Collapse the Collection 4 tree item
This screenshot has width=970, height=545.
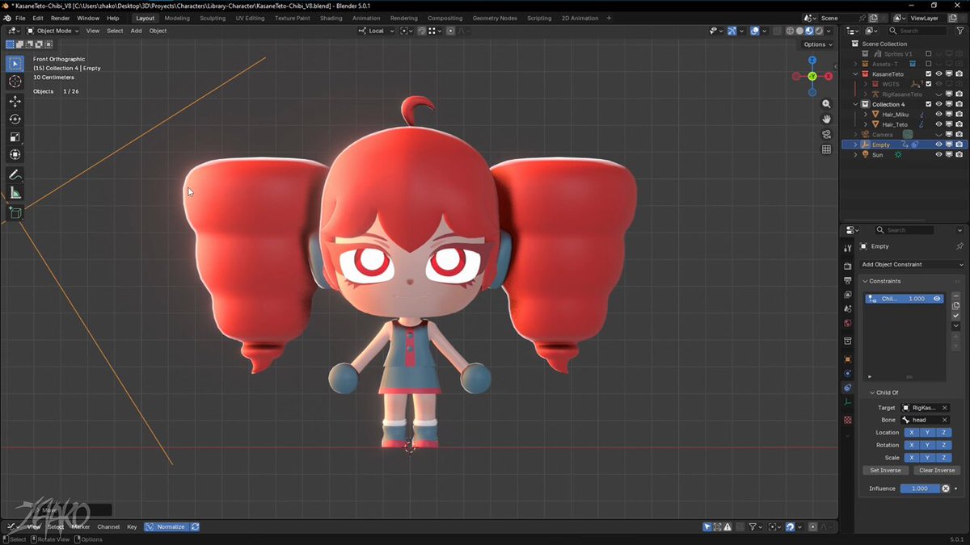[856, 104]
